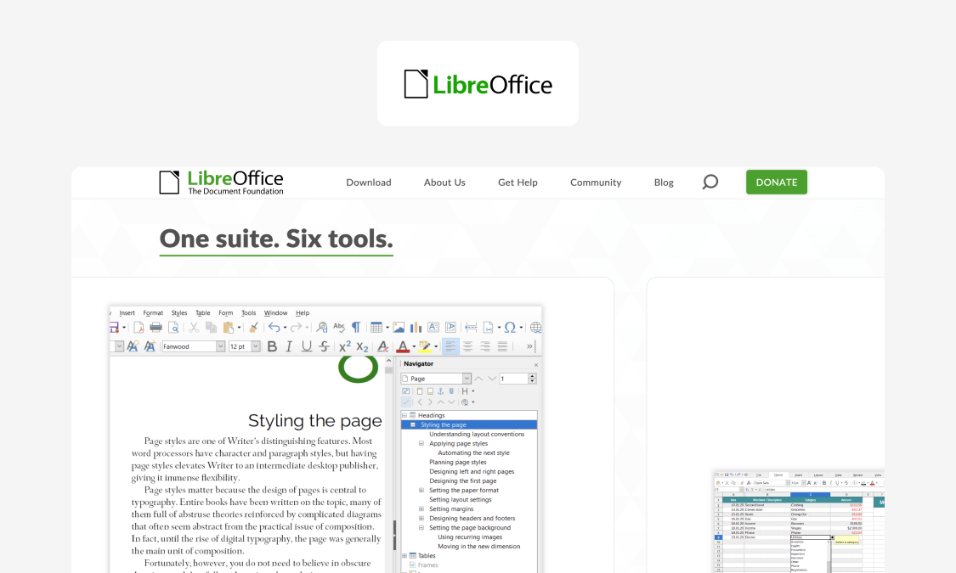
Task: Click the red Font Color button
Action: (x=403, y=346)
